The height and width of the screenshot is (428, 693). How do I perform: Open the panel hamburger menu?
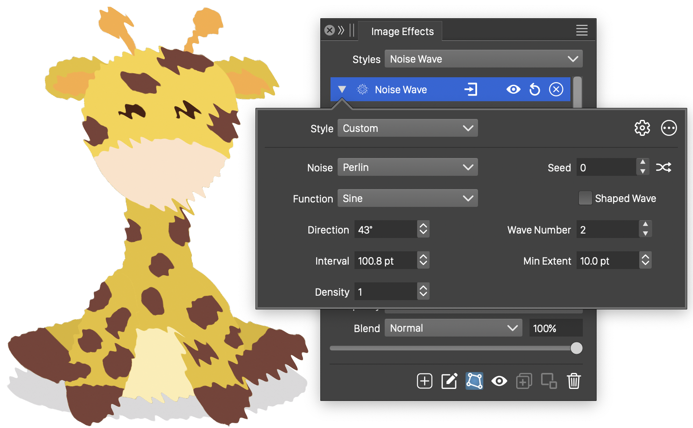[x=581, y=30]
